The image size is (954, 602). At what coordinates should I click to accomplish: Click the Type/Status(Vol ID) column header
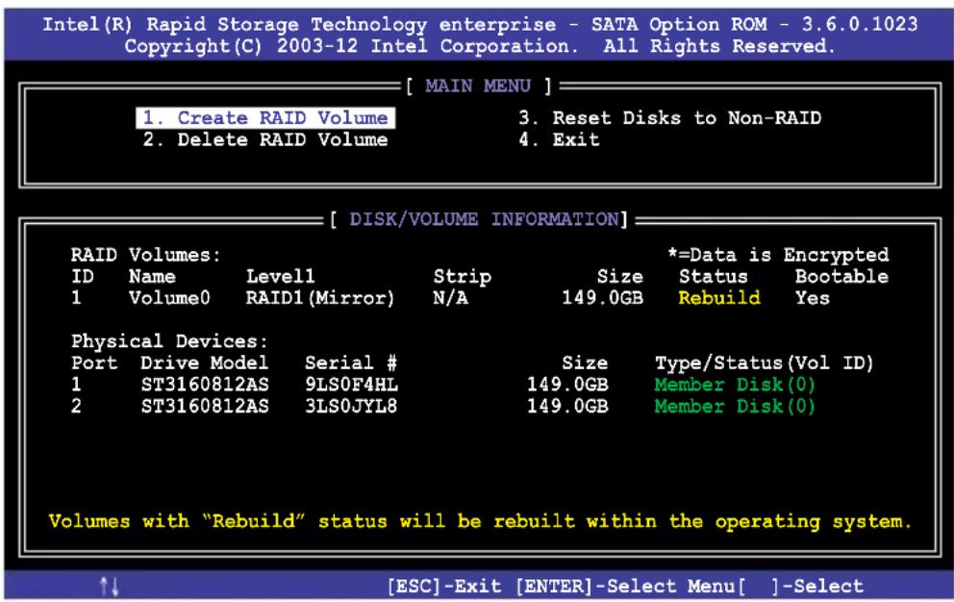click(765, 363)
